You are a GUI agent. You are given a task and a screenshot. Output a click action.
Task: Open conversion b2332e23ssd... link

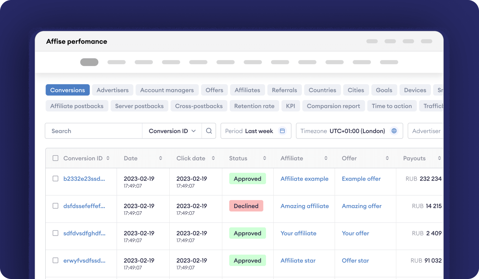[x=84, y=179]
